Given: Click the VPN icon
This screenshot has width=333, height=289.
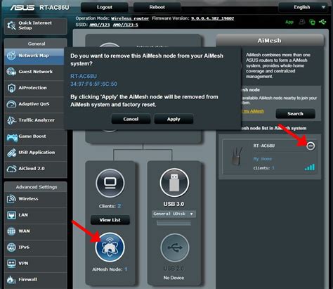Looking at the screenshot, I should click(11, 264).
